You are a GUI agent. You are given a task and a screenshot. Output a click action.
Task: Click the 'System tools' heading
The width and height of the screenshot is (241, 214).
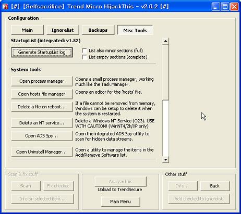point(26,70)
